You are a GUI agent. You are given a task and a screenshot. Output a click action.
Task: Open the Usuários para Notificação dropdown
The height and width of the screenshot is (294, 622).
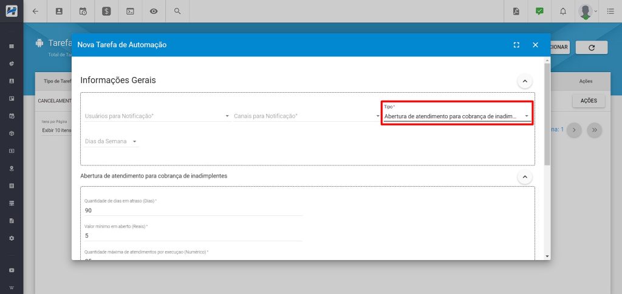point(157,116)
